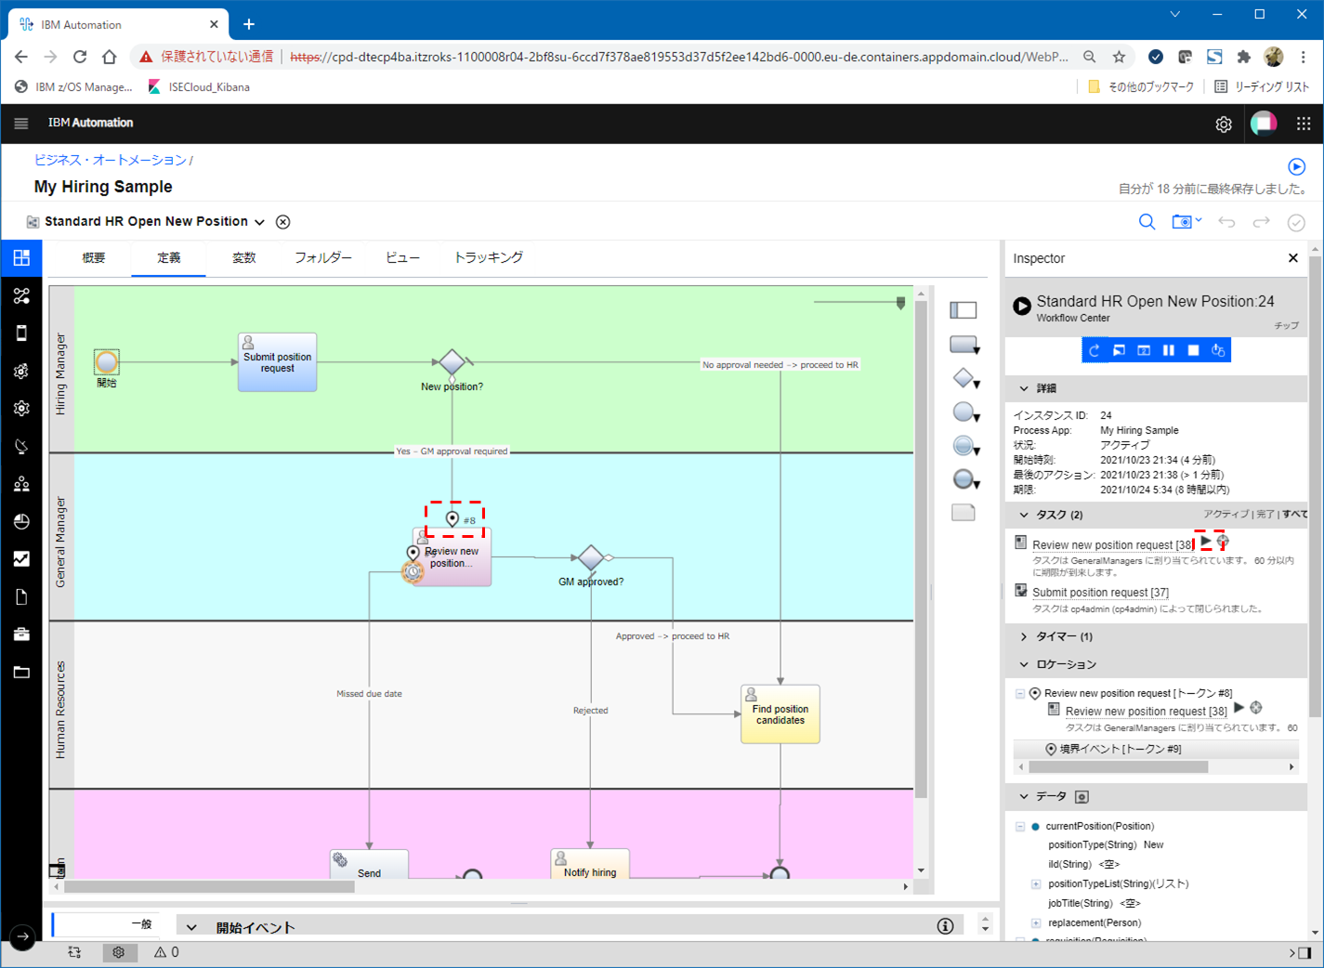This screenshot has height=968, width=1324.
Task: Click the run process play icon at top right
Action: (1297, 167)
